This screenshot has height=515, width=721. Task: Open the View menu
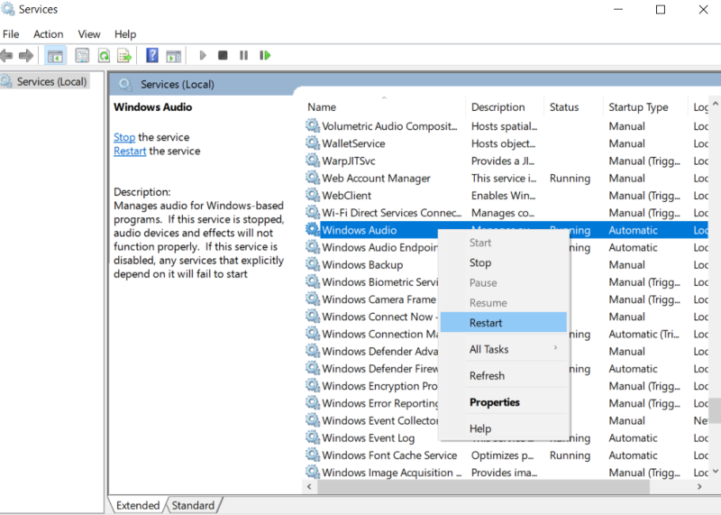coord(88,34)
